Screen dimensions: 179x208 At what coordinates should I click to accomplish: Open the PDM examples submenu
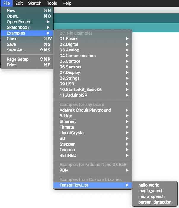pos(93,170)
